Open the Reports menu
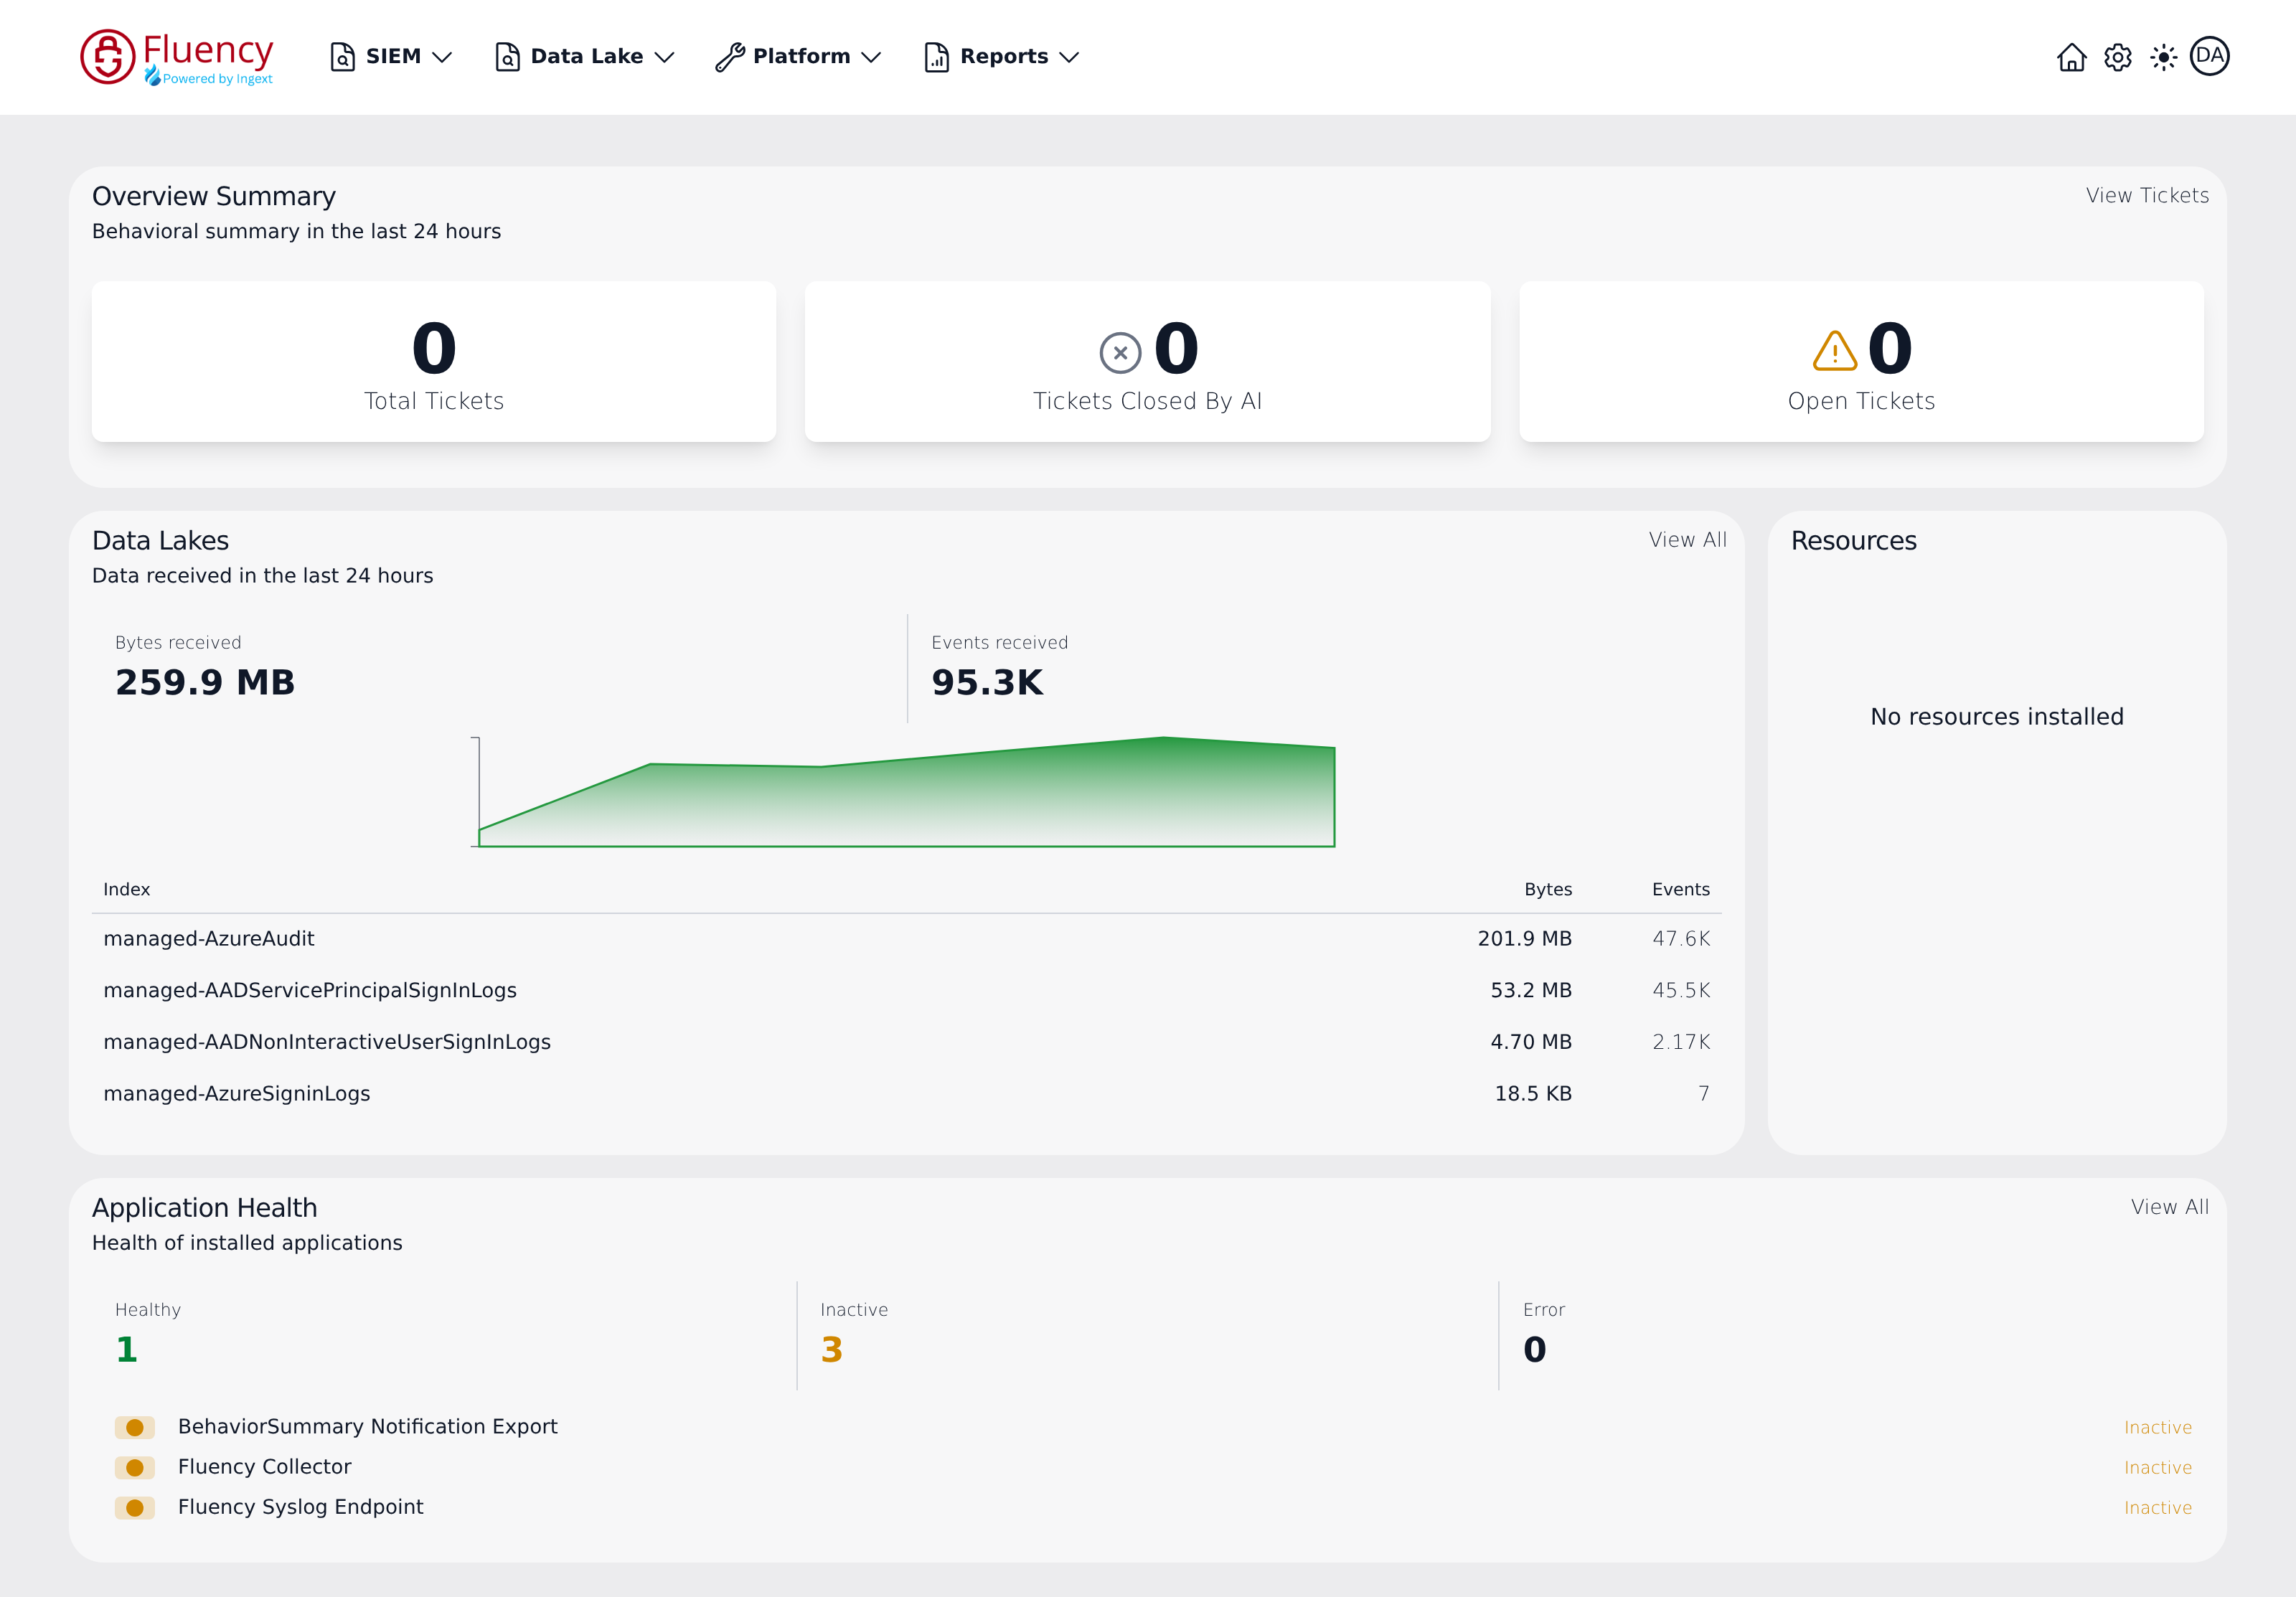 pyautogui.click(x=1003, y=57)
